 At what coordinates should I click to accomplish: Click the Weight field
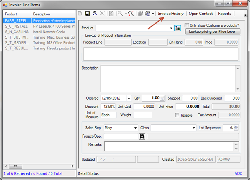pyautogui.click(x=143, y=115)
